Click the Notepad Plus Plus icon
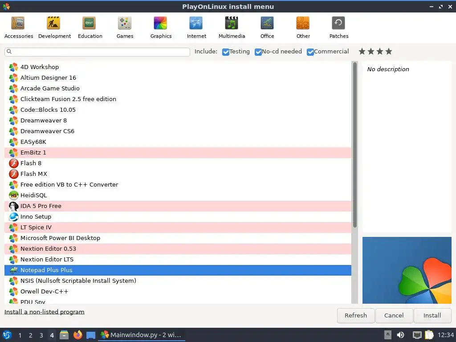The width and height of the screenshot is (456, 342). pos(13,270)
